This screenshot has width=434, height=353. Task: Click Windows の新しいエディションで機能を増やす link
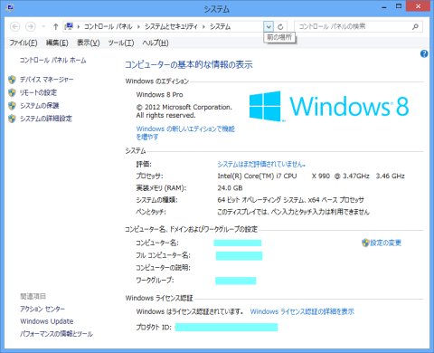(185, 133)
